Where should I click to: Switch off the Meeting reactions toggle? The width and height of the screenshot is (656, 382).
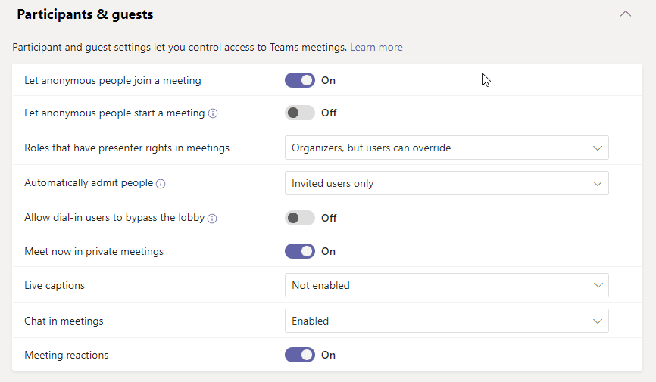[300, 355]
